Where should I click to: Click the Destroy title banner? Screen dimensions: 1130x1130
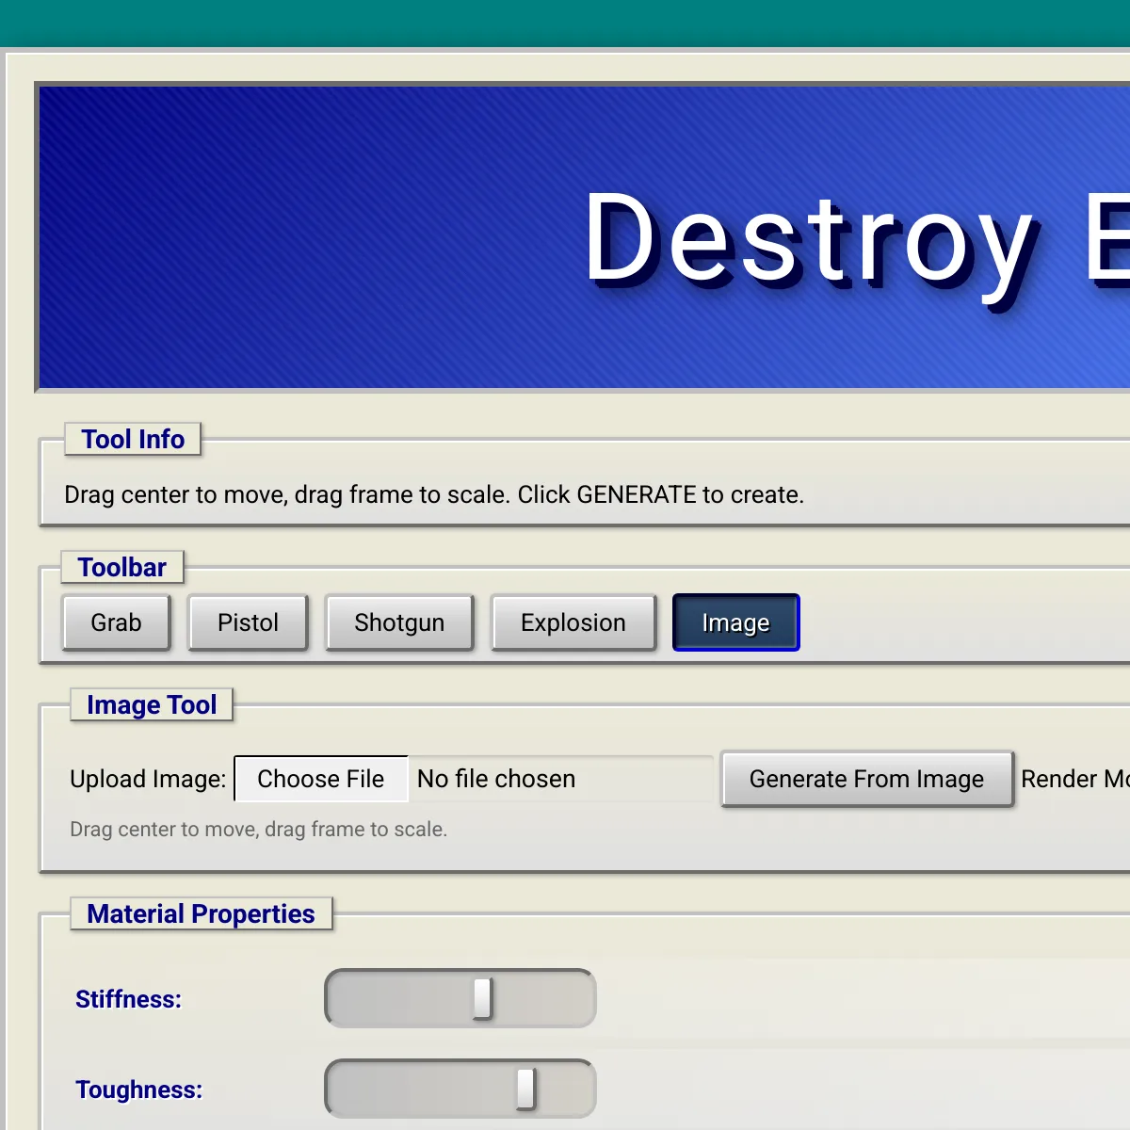click(584, 237)
